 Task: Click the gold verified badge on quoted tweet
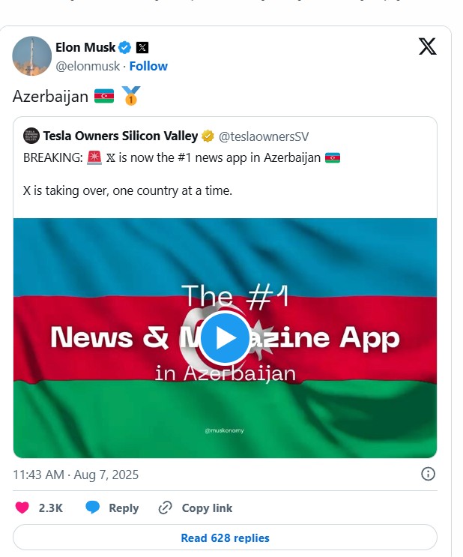click(x=208, y=136)
